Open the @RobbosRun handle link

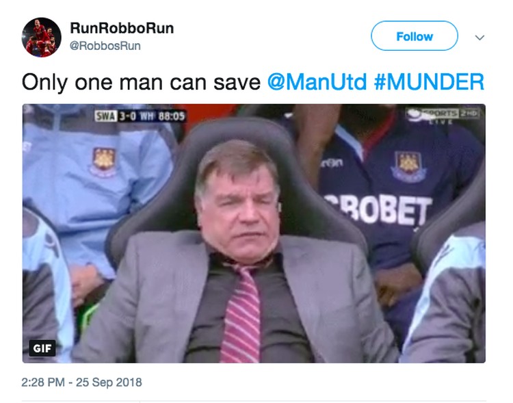tap(105, 46)
